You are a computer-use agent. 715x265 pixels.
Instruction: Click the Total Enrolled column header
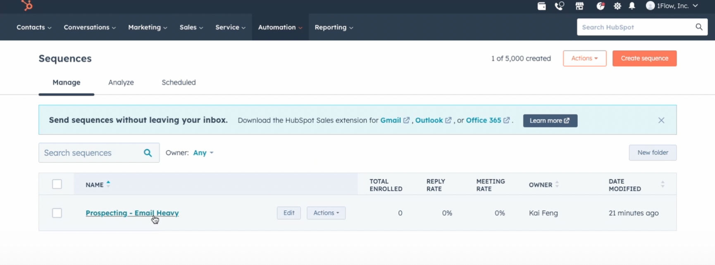386,185
